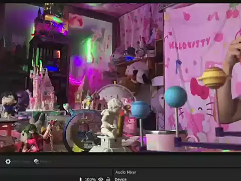The image size is (241, 181).
Task: Open source properties via the gear icon
Action: pos(8,161)
